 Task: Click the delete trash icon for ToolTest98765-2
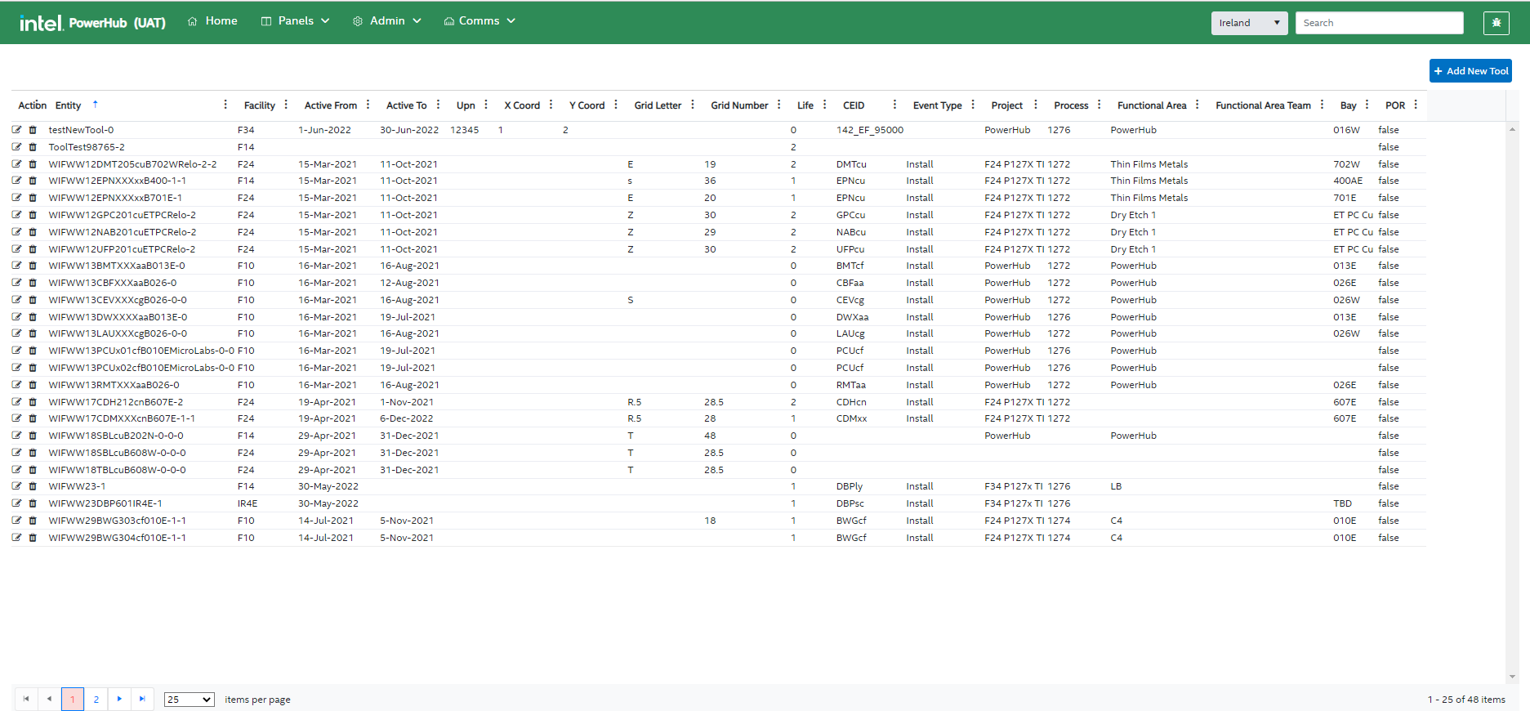[x=33, y=147]
